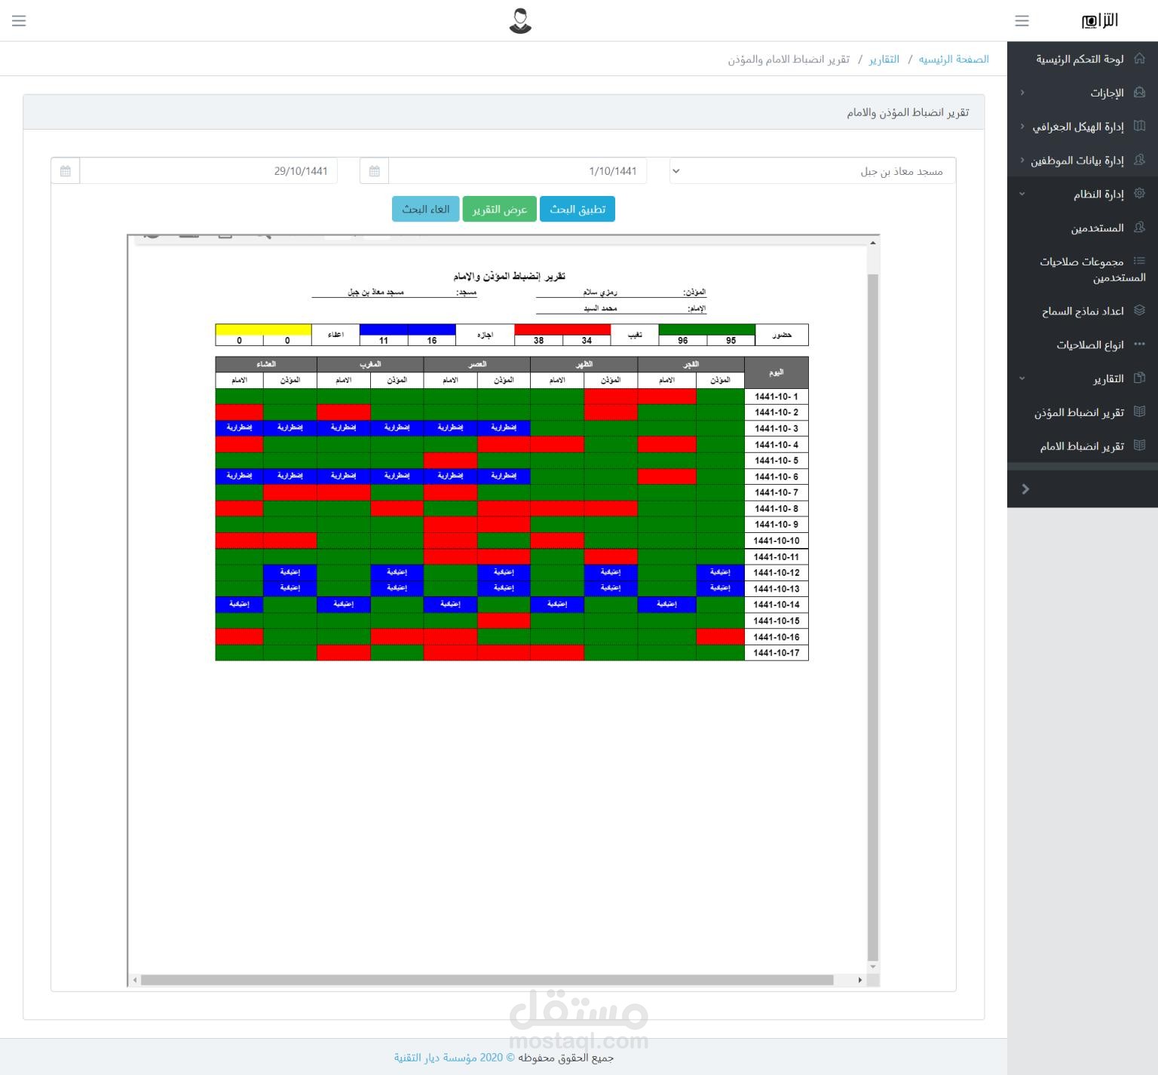Click layers icon for اعداد نماذج السماح
The image size is (1158, 1075).
tap(1139, 311)
